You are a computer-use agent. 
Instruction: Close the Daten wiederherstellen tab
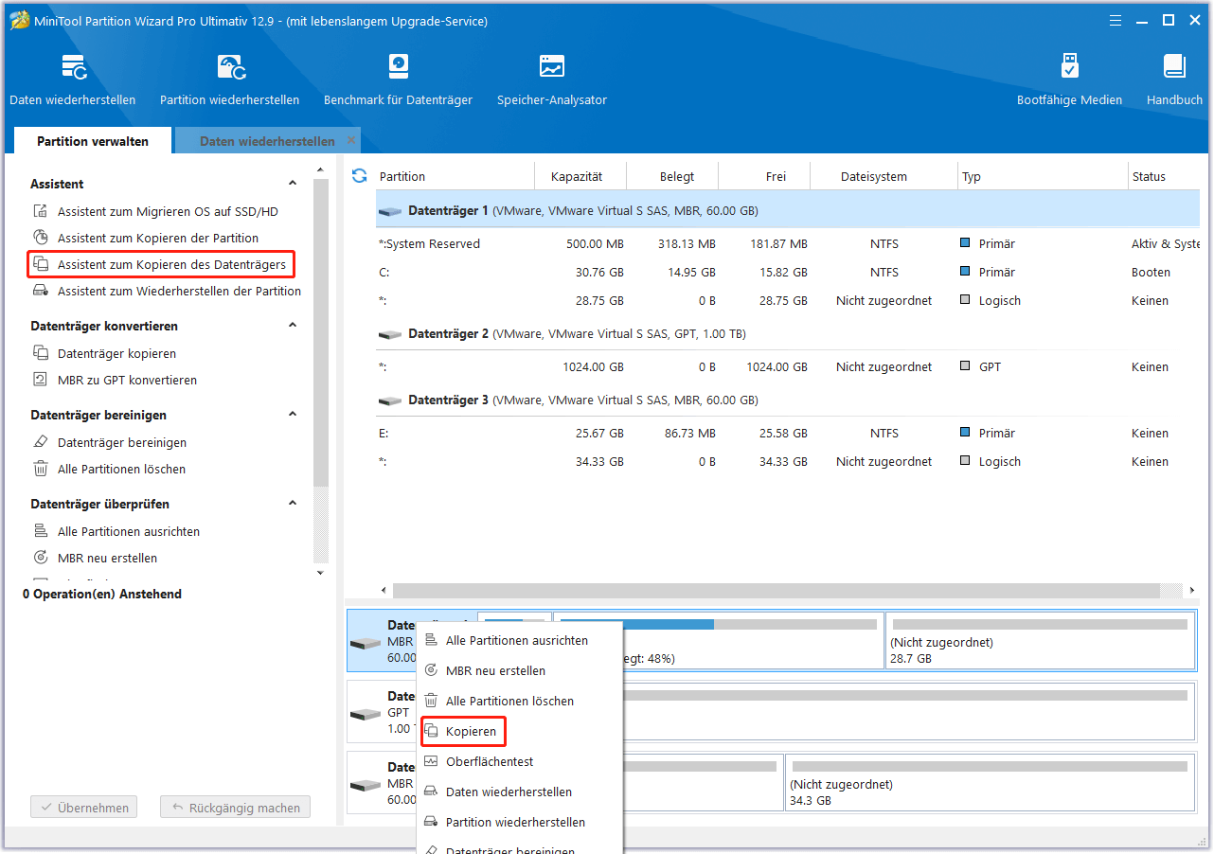tap(351, 140)
